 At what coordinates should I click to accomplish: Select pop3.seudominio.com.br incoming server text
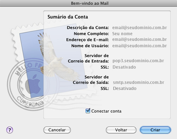tap(138, 61)
